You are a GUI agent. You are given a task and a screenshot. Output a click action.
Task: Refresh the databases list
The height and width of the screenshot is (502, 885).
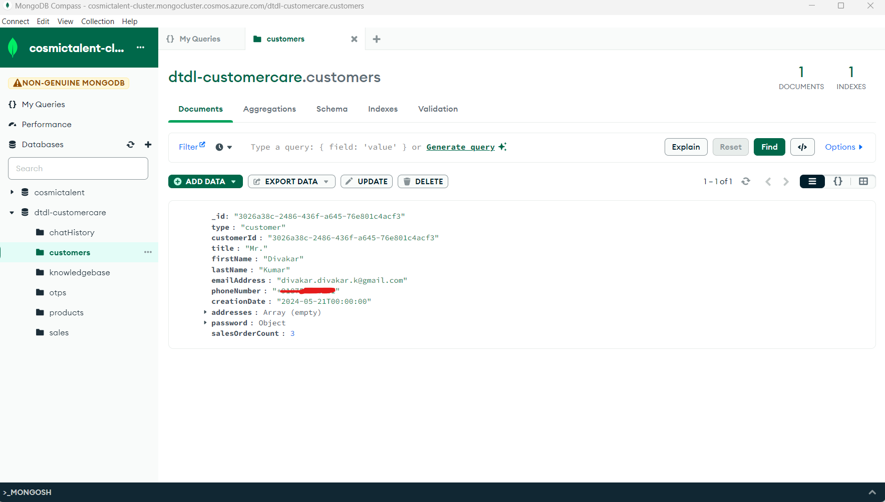coord(131,144)
